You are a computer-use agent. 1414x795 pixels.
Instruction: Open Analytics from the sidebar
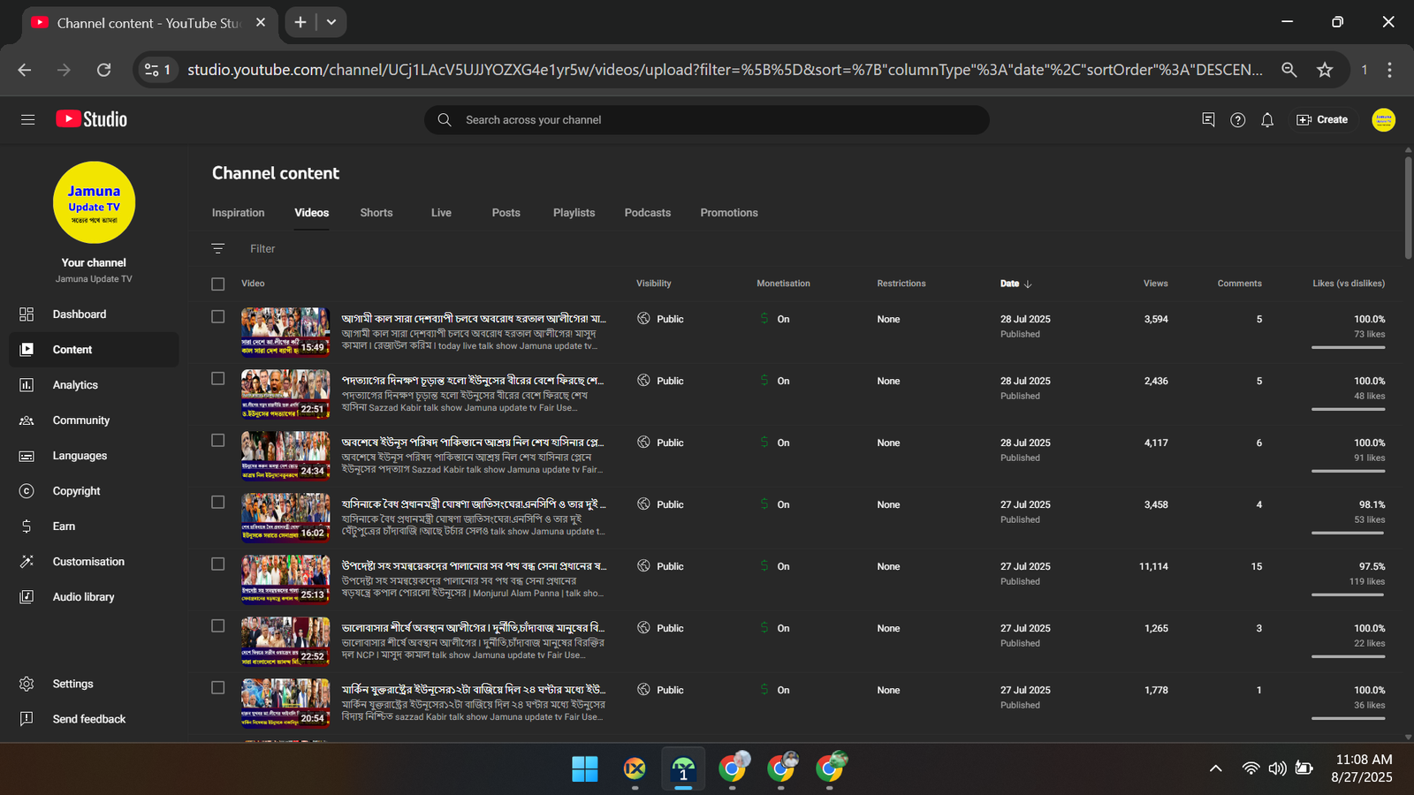tap(75, 385)
